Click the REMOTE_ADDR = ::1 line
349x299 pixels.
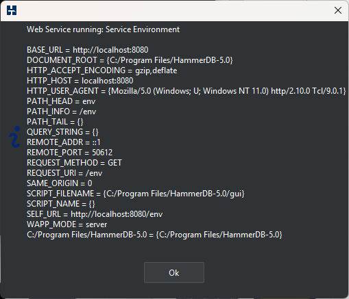pos(64,142)
